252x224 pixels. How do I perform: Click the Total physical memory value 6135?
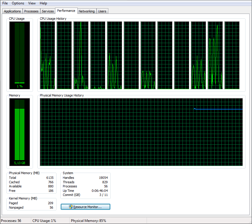[50, 178]
